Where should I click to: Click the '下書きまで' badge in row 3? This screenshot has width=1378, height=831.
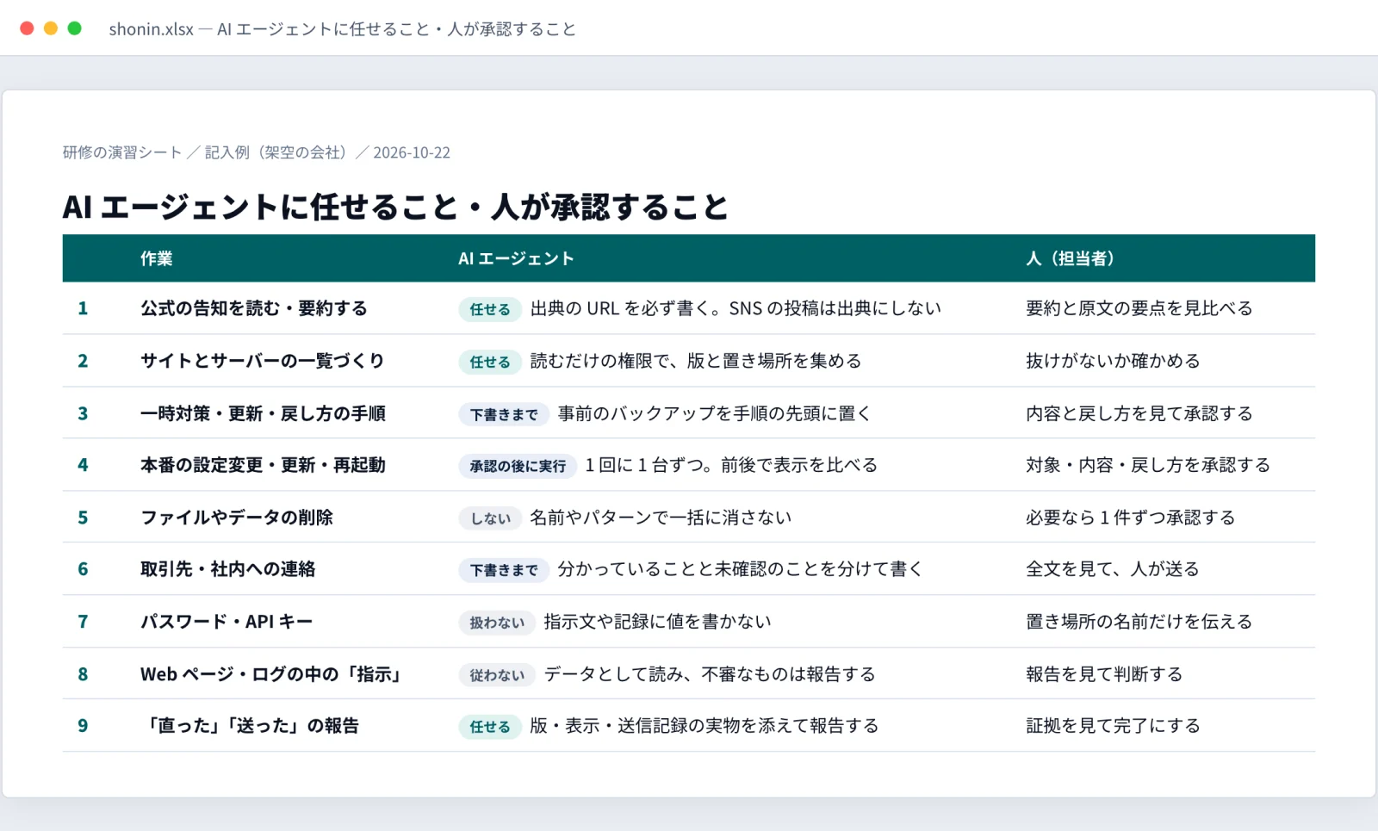[504, 414]
